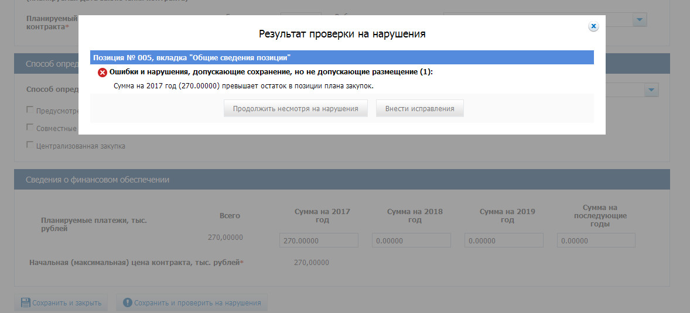Viewport: 690px width, 313px height.
Task: Select the Позиция № 005 header bar
Action: [341, 57]
